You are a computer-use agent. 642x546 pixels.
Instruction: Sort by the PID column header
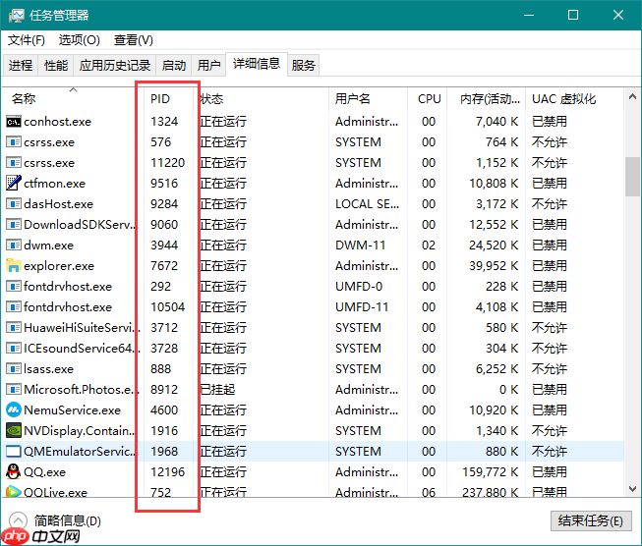pyautogui.click(x=168, y=98)
